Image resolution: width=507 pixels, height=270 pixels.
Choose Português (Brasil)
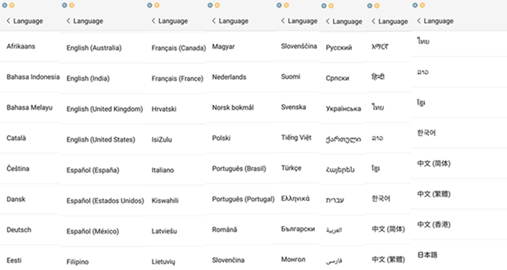[239, 169]
